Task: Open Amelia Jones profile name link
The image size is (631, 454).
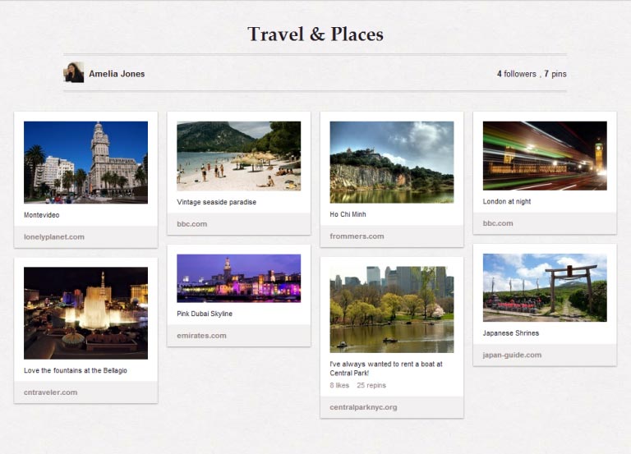Action: click(x=117, y=74)
